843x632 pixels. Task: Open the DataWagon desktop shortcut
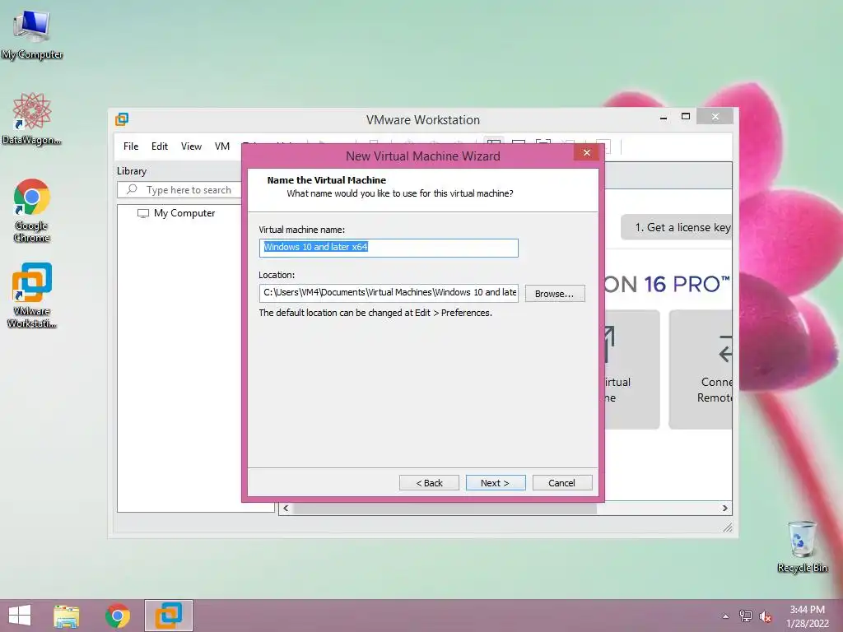point(32,118)
